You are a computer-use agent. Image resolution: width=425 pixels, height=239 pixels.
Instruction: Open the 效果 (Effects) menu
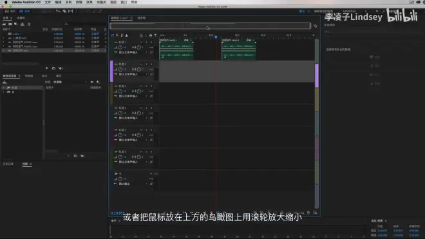(x=89, y=2)
